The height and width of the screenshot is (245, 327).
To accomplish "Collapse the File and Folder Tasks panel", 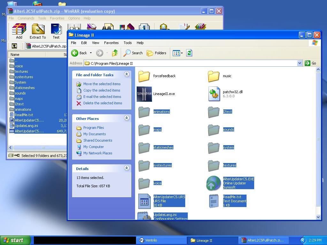I will click(x=126, y=74).
